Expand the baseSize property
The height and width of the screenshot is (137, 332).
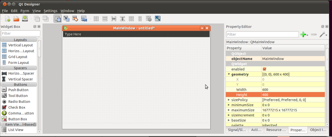(x=229, y=120)
